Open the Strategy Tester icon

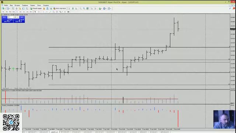pos(27,8)
